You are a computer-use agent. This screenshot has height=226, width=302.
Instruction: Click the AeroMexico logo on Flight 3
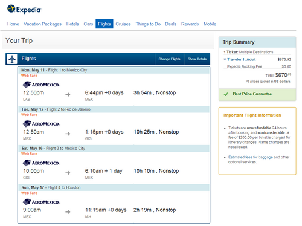[x=41, y=163]
